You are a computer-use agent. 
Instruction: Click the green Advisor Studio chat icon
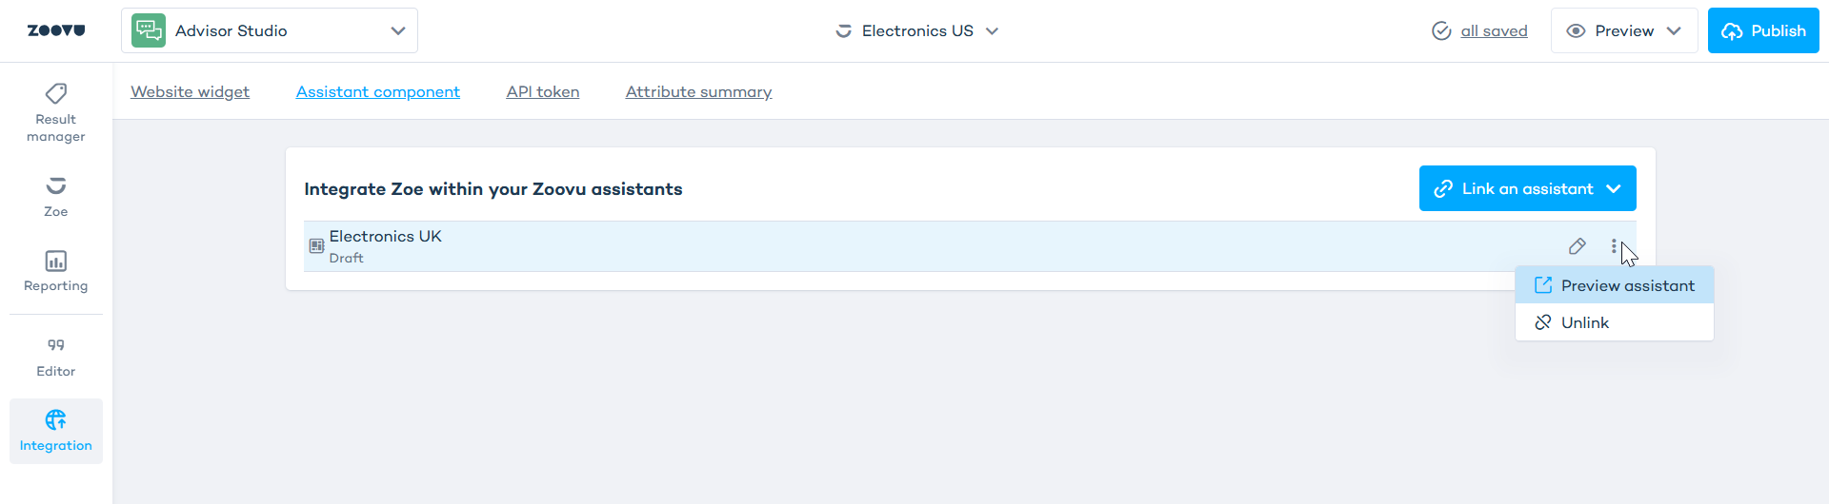point(149,30)
